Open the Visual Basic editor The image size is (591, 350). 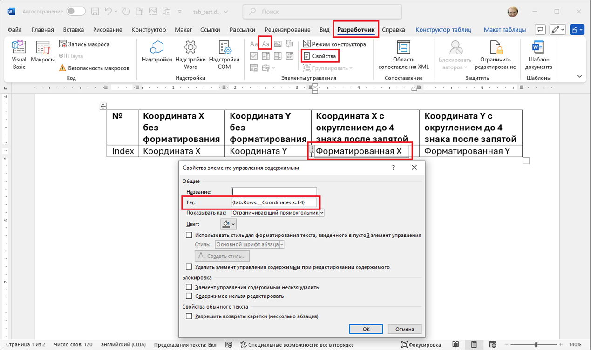pyautogui.click(x=19, y=49)
